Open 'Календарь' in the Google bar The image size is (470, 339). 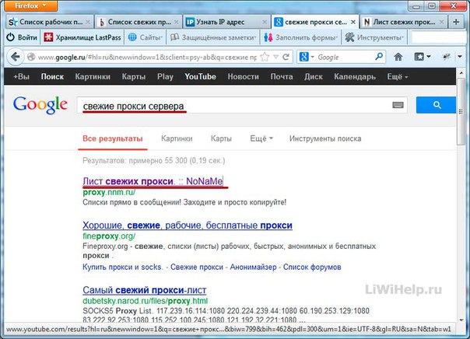tap(355, 77)
